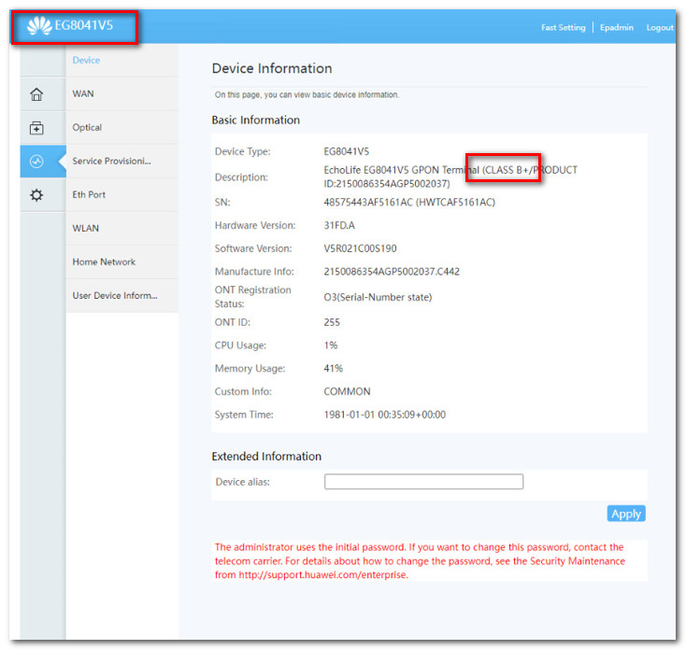Open the advanced settings gear icon
The height and width of the screenshot is (650, 686).
coord(36,195)
